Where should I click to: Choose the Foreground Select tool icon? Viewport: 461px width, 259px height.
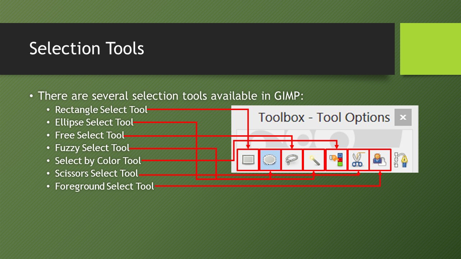380,160
